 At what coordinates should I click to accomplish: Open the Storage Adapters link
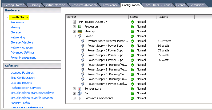coord(22,42)
